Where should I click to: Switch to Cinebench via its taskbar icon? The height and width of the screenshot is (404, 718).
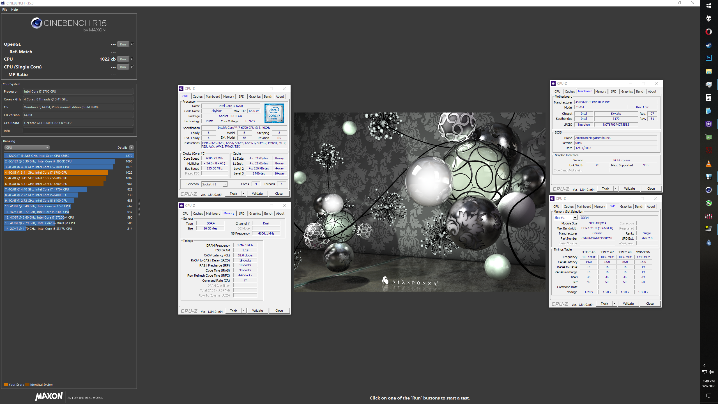tap(709, 190)
